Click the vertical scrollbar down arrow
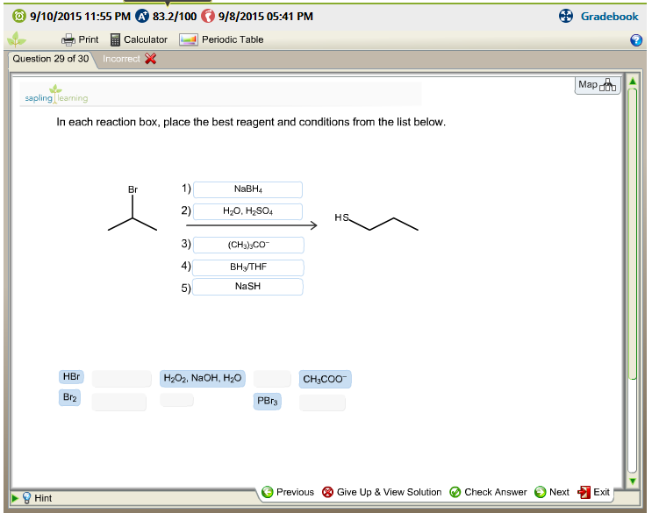This screenshot has width=652, height=513. coord(633,481)
